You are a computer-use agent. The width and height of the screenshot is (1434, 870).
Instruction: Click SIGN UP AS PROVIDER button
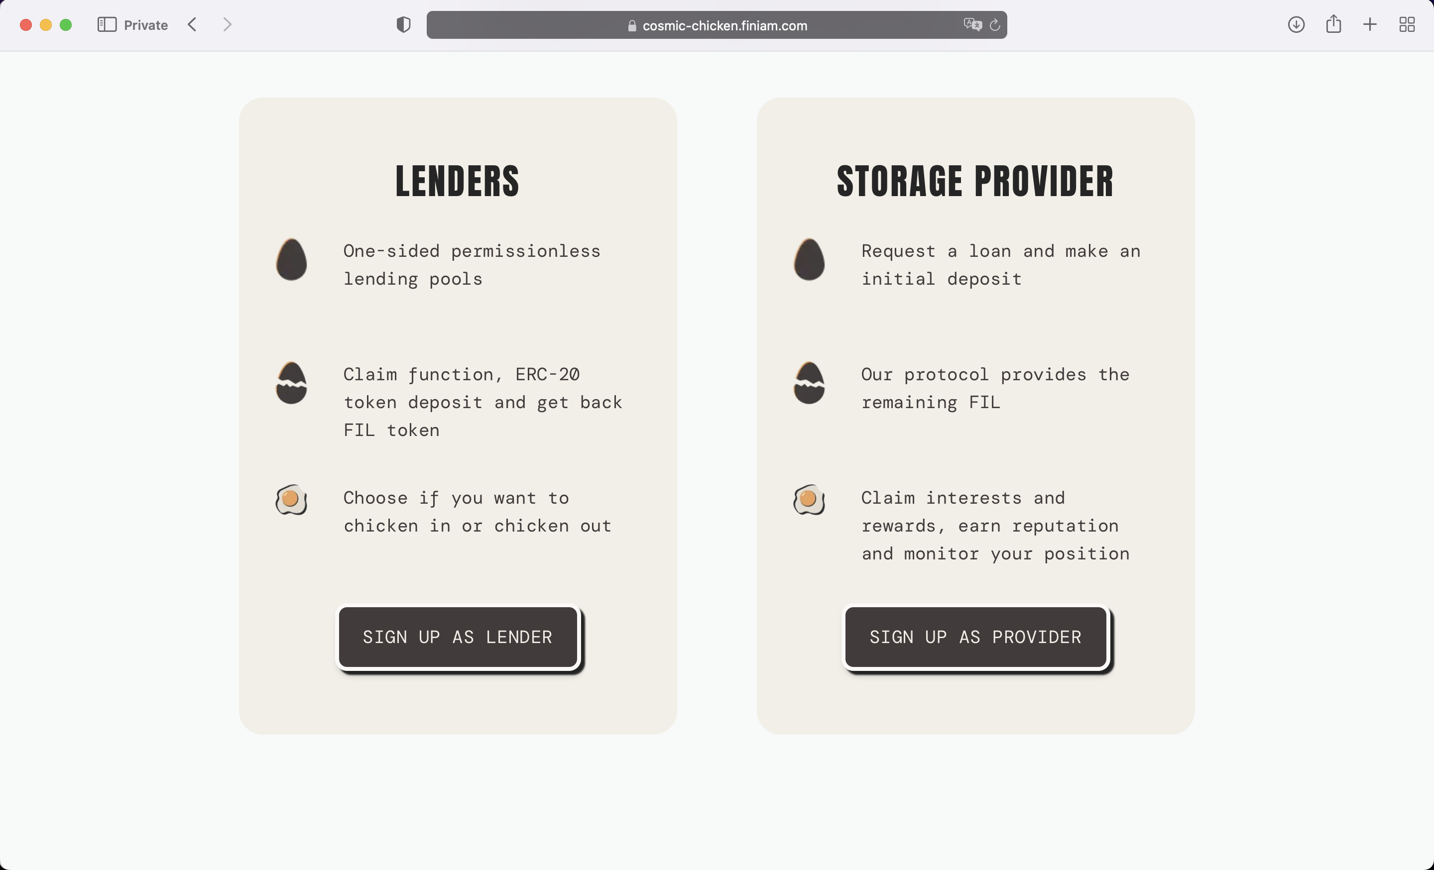click(975, 637)
